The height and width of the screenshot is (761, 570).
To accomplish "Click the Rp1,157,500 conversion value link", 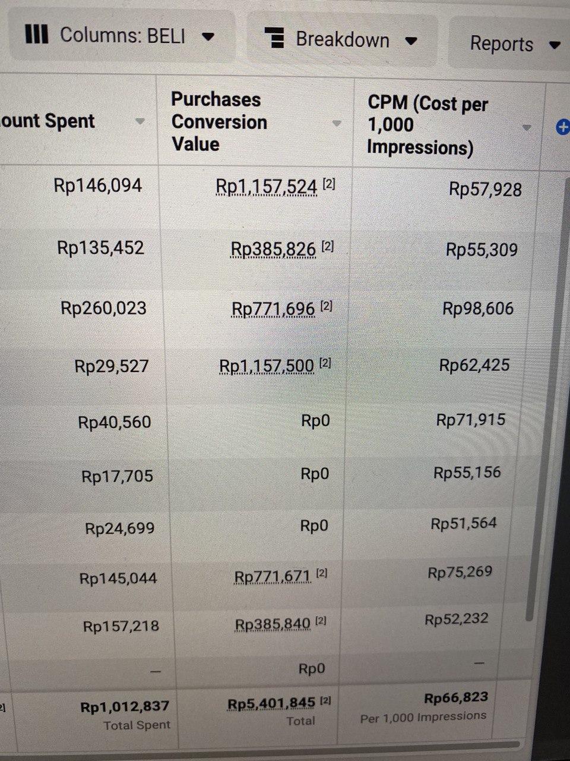I will 267,366.
